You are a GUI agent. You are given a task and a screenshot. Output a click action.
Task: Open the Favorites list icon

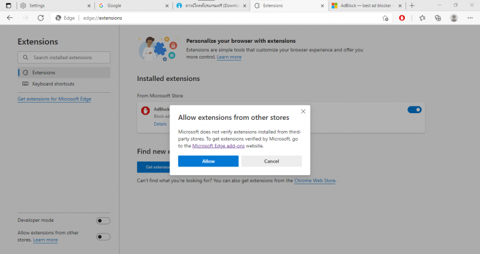[423, 18]
